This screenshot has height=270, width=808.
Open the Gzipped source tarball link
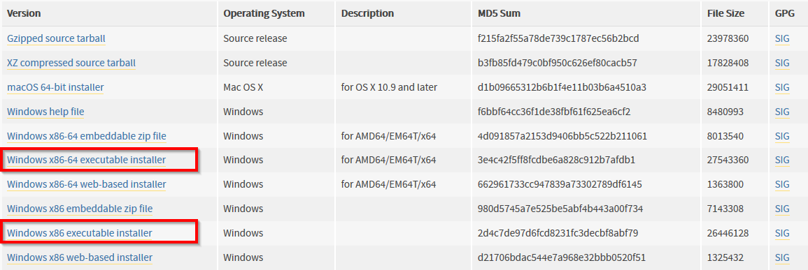(56, 38)
